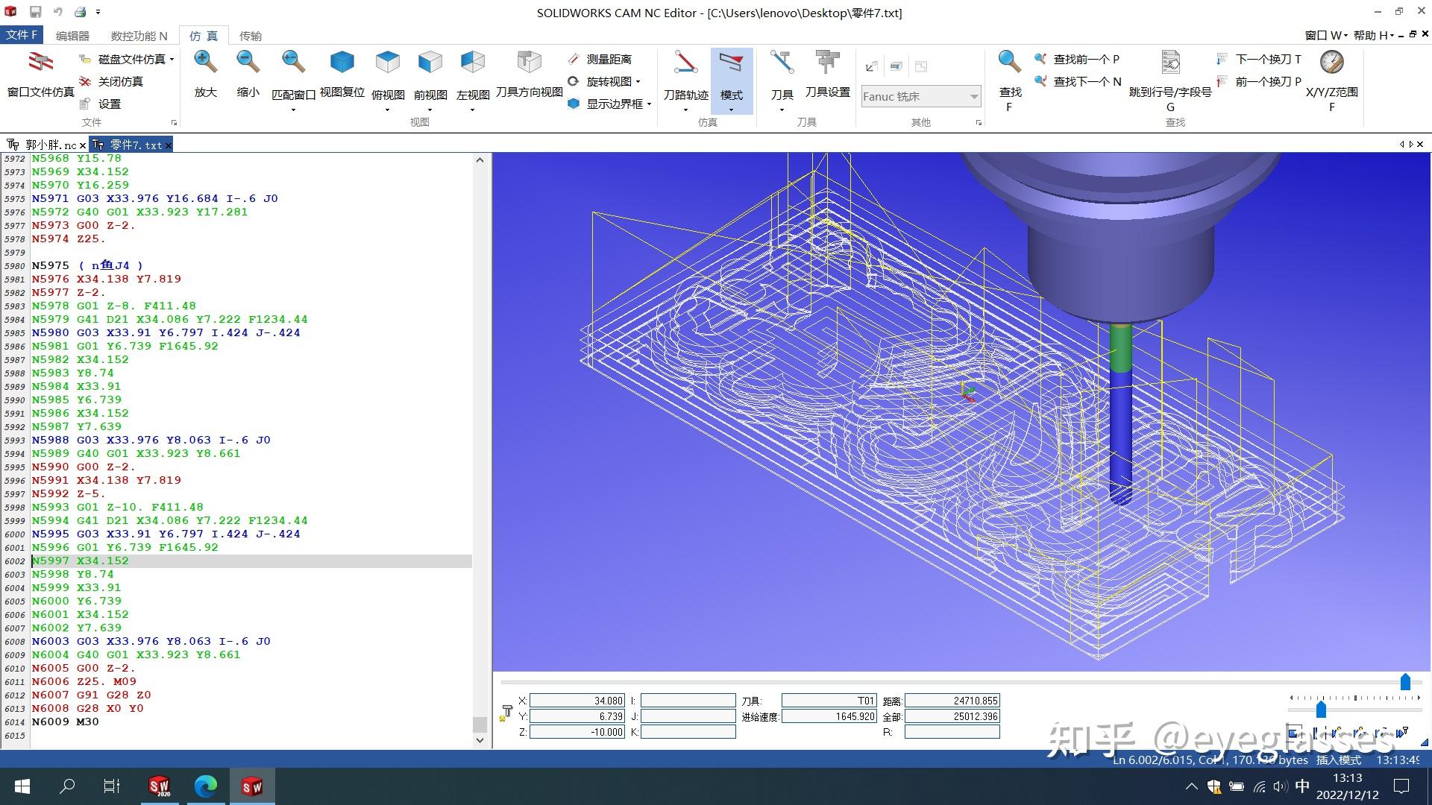Reset view with 视图复位 cube icon

tap(342, 63)
